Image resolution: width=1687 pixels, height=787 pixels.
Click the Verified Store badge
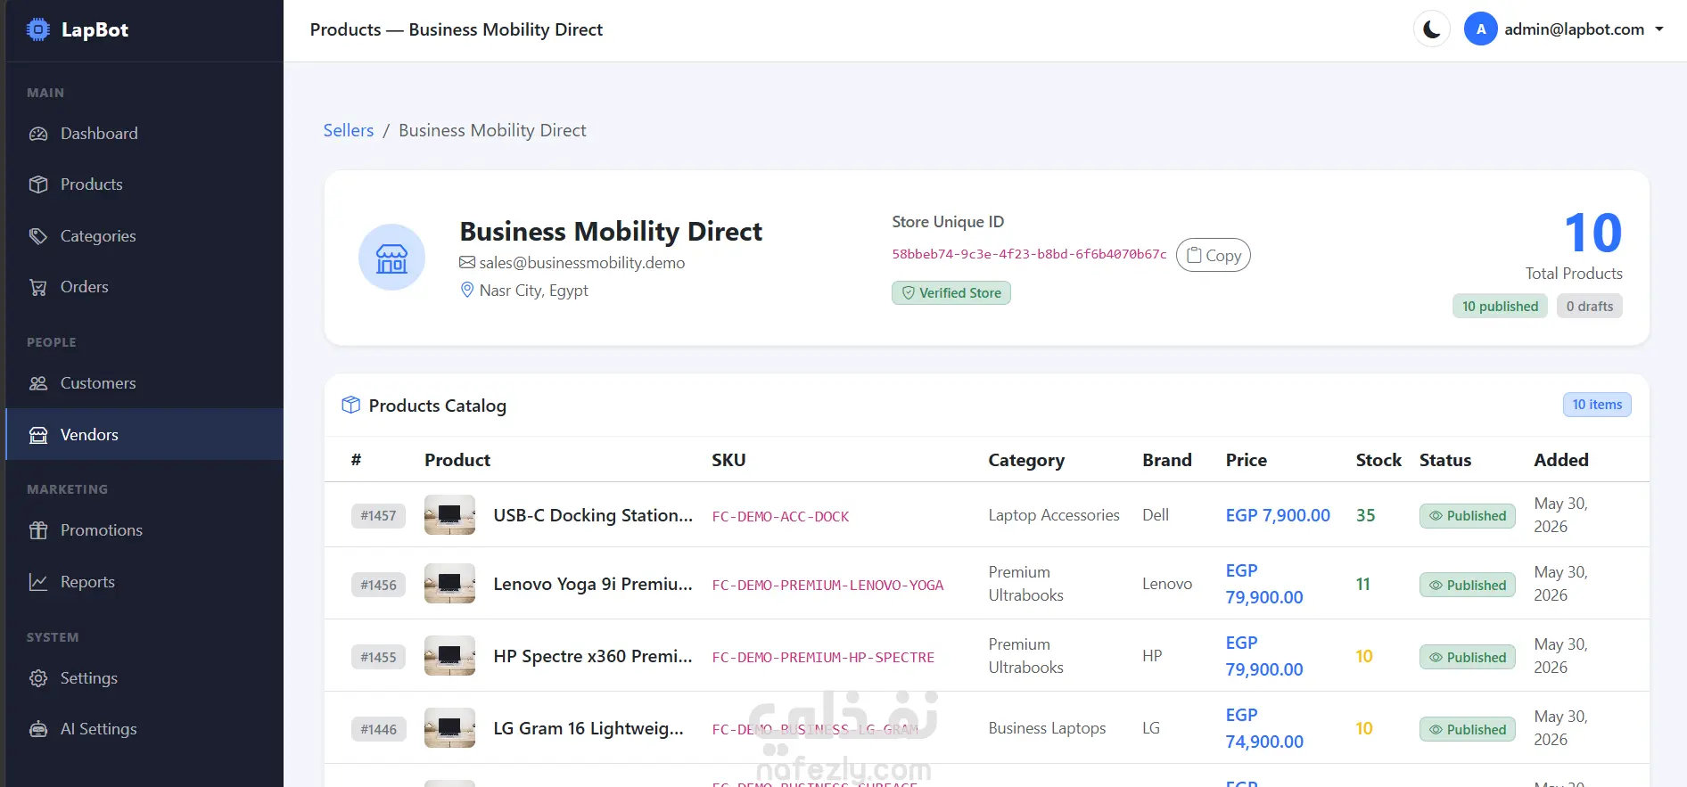pyautogui.click(x=951, y=293)
